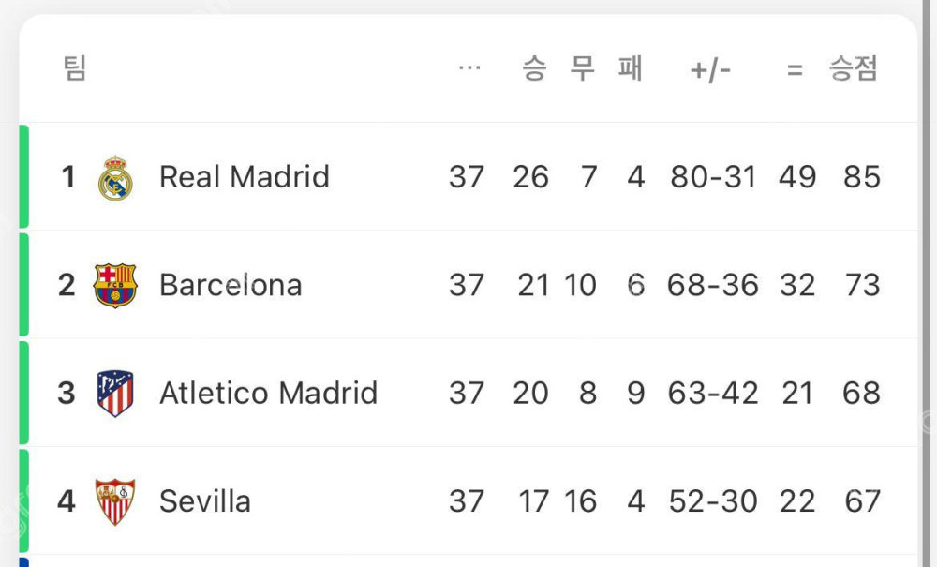The image size is (937, 567).
Task: Open the Barcelona team name
Action: (231, 285)
